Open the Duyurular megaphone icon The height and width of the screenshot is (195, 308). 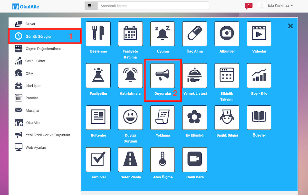163,76
